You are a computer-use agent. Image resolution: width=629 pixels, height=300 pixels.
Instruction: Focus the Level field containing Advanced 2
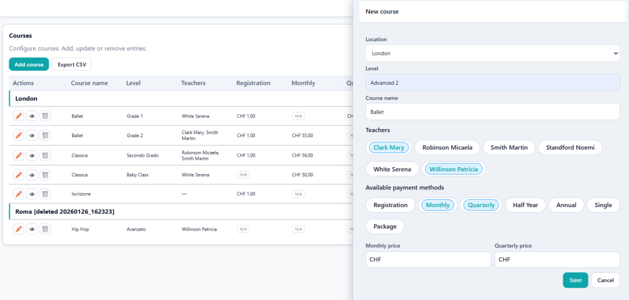tap(493, 82)
